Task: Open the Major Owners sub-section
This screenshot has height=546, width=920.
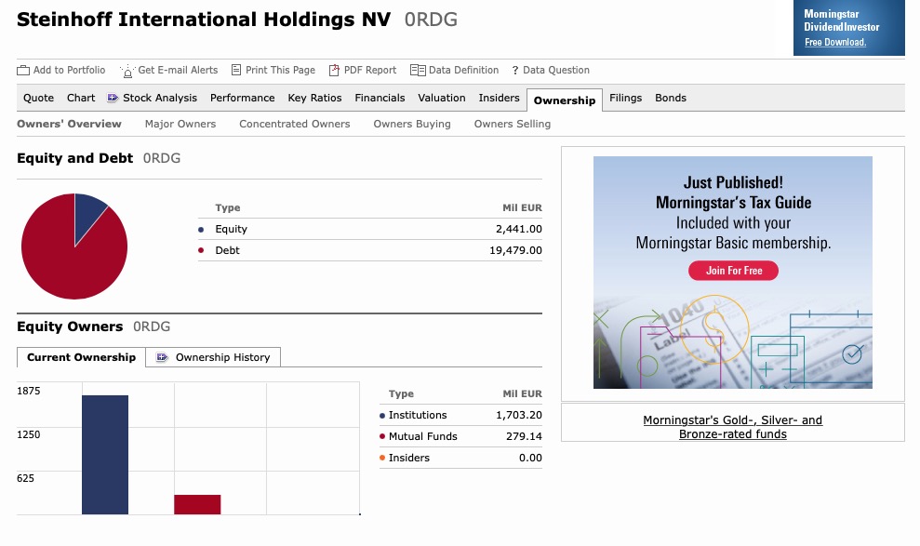Action: point(180,124)
